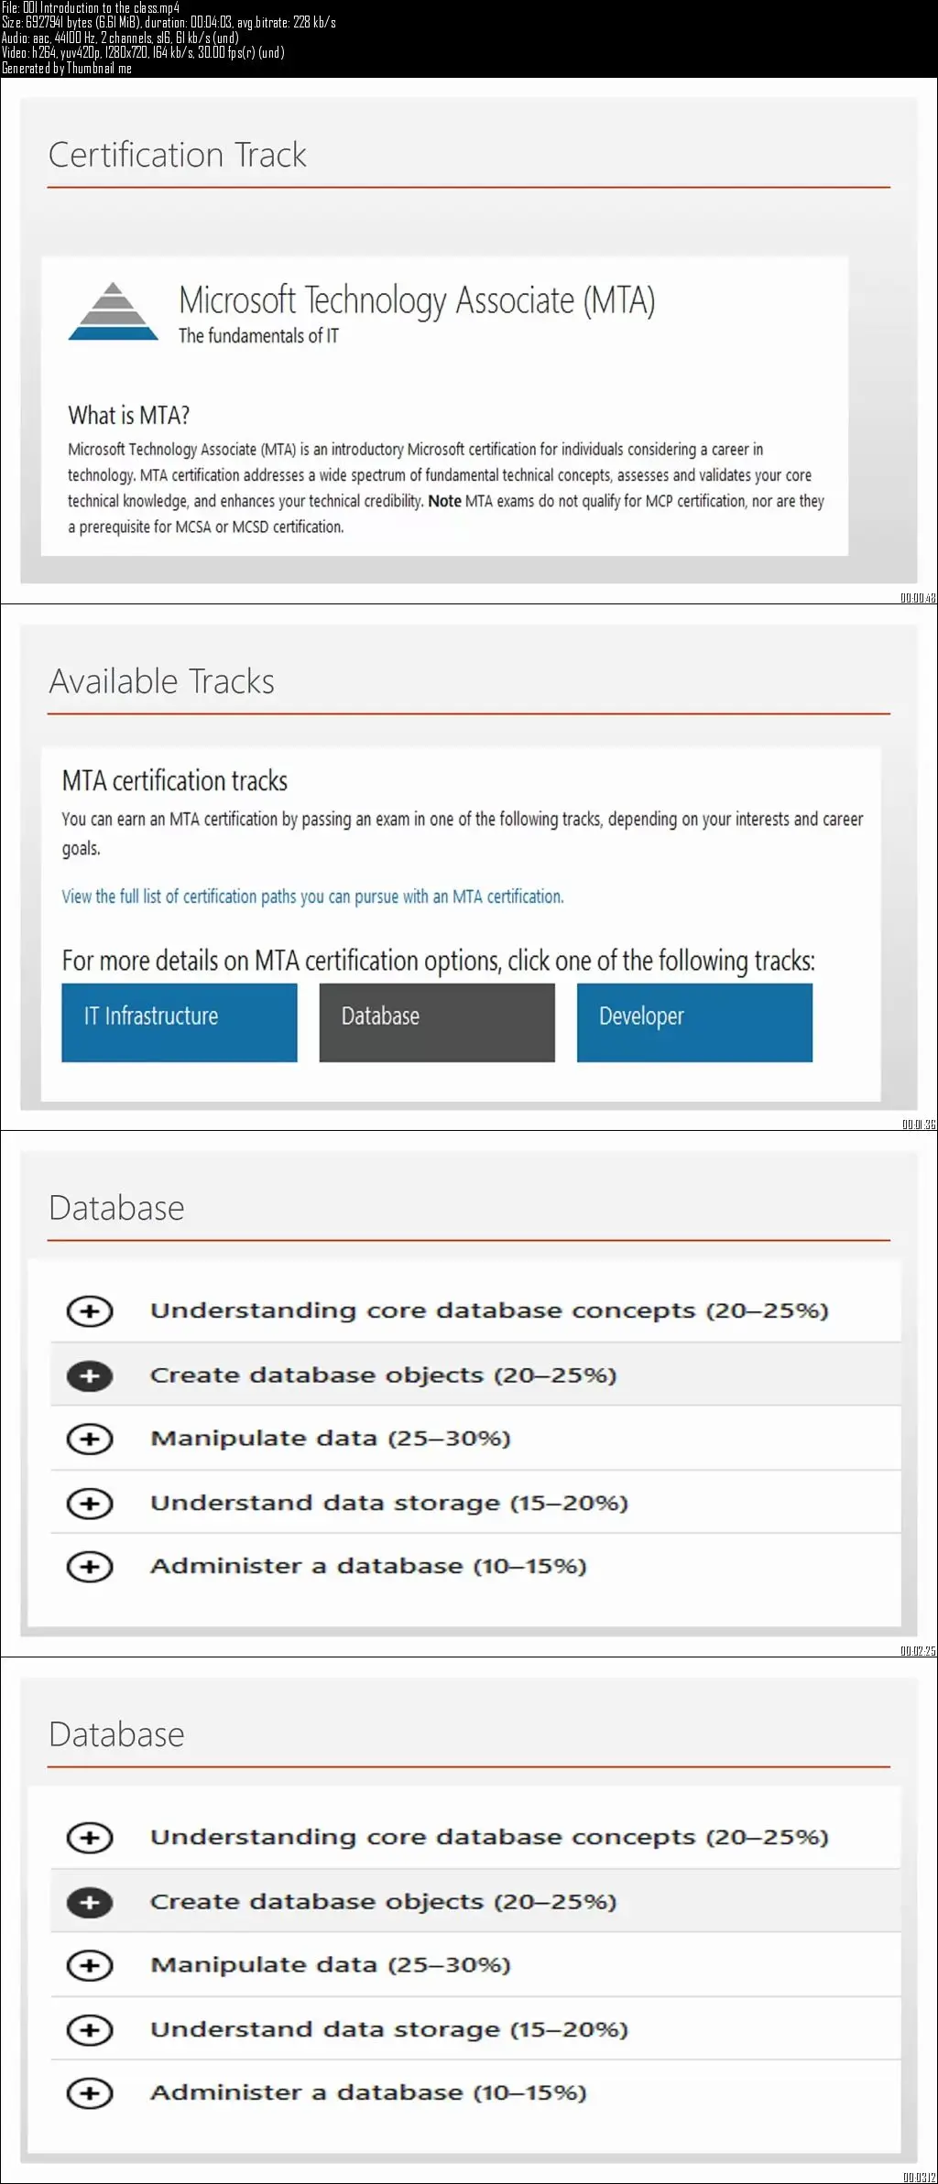Viewport: 938px width, 2184px height.
Task: Click plus icon beside "Administer a database" in lower Database slide
Action: coord(90,2092)
